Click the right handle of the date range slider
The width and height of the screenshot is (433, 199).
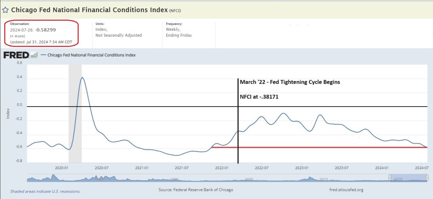428,178
